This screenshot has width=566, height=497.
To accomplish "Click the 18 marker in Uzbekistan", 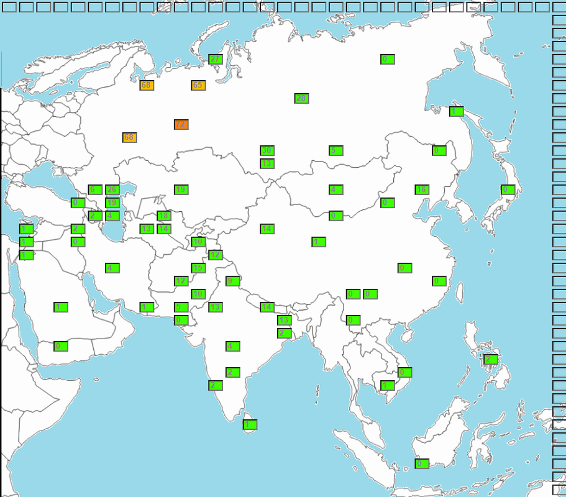I will [x=164, y=216].
